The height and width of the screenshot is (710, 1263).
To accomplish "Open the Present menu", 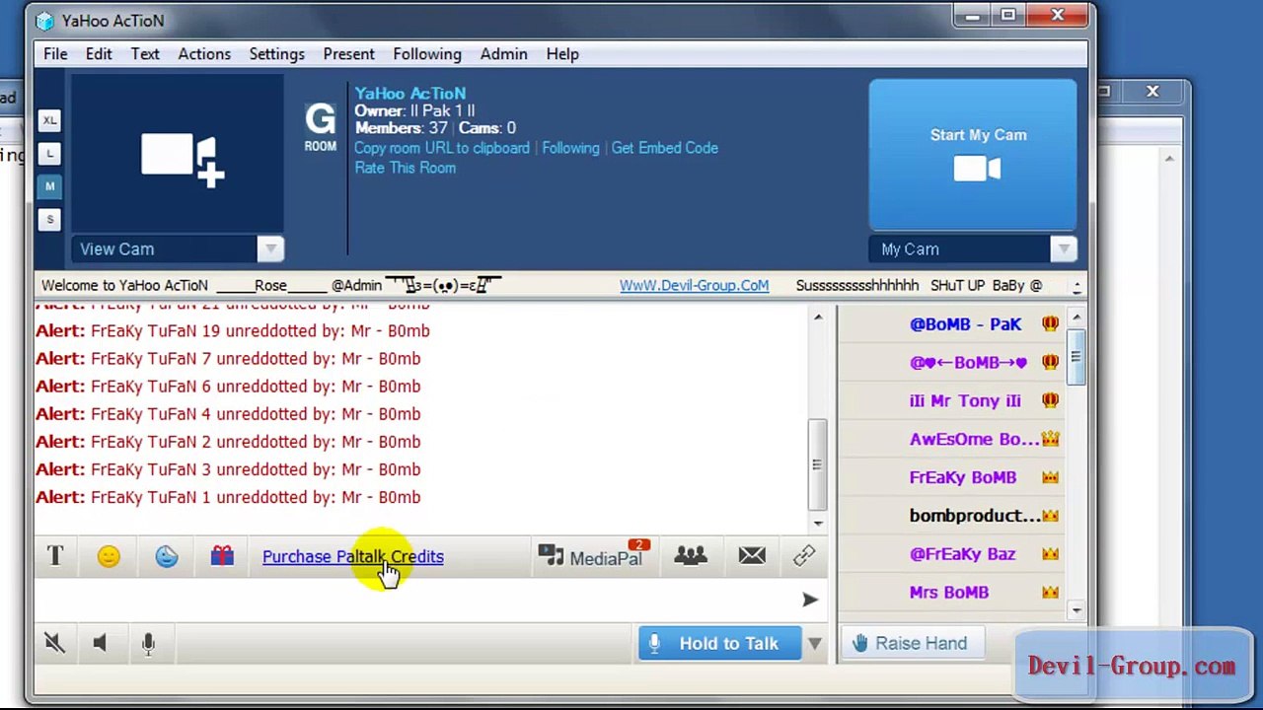I will coord(348,54).
